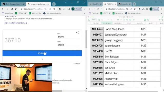Add a new sheet with the plus icon
This screenshot has width=164, height=92.
[89, 23]
